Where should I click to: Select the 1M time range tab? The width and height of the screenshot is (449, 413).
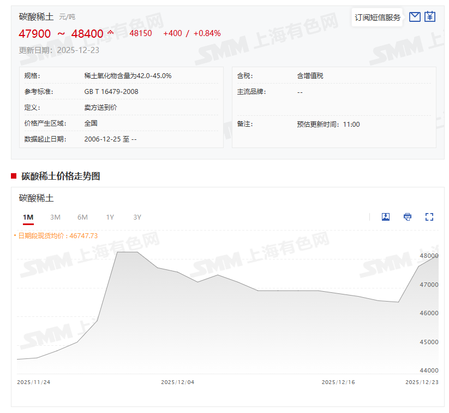[28, 217]
